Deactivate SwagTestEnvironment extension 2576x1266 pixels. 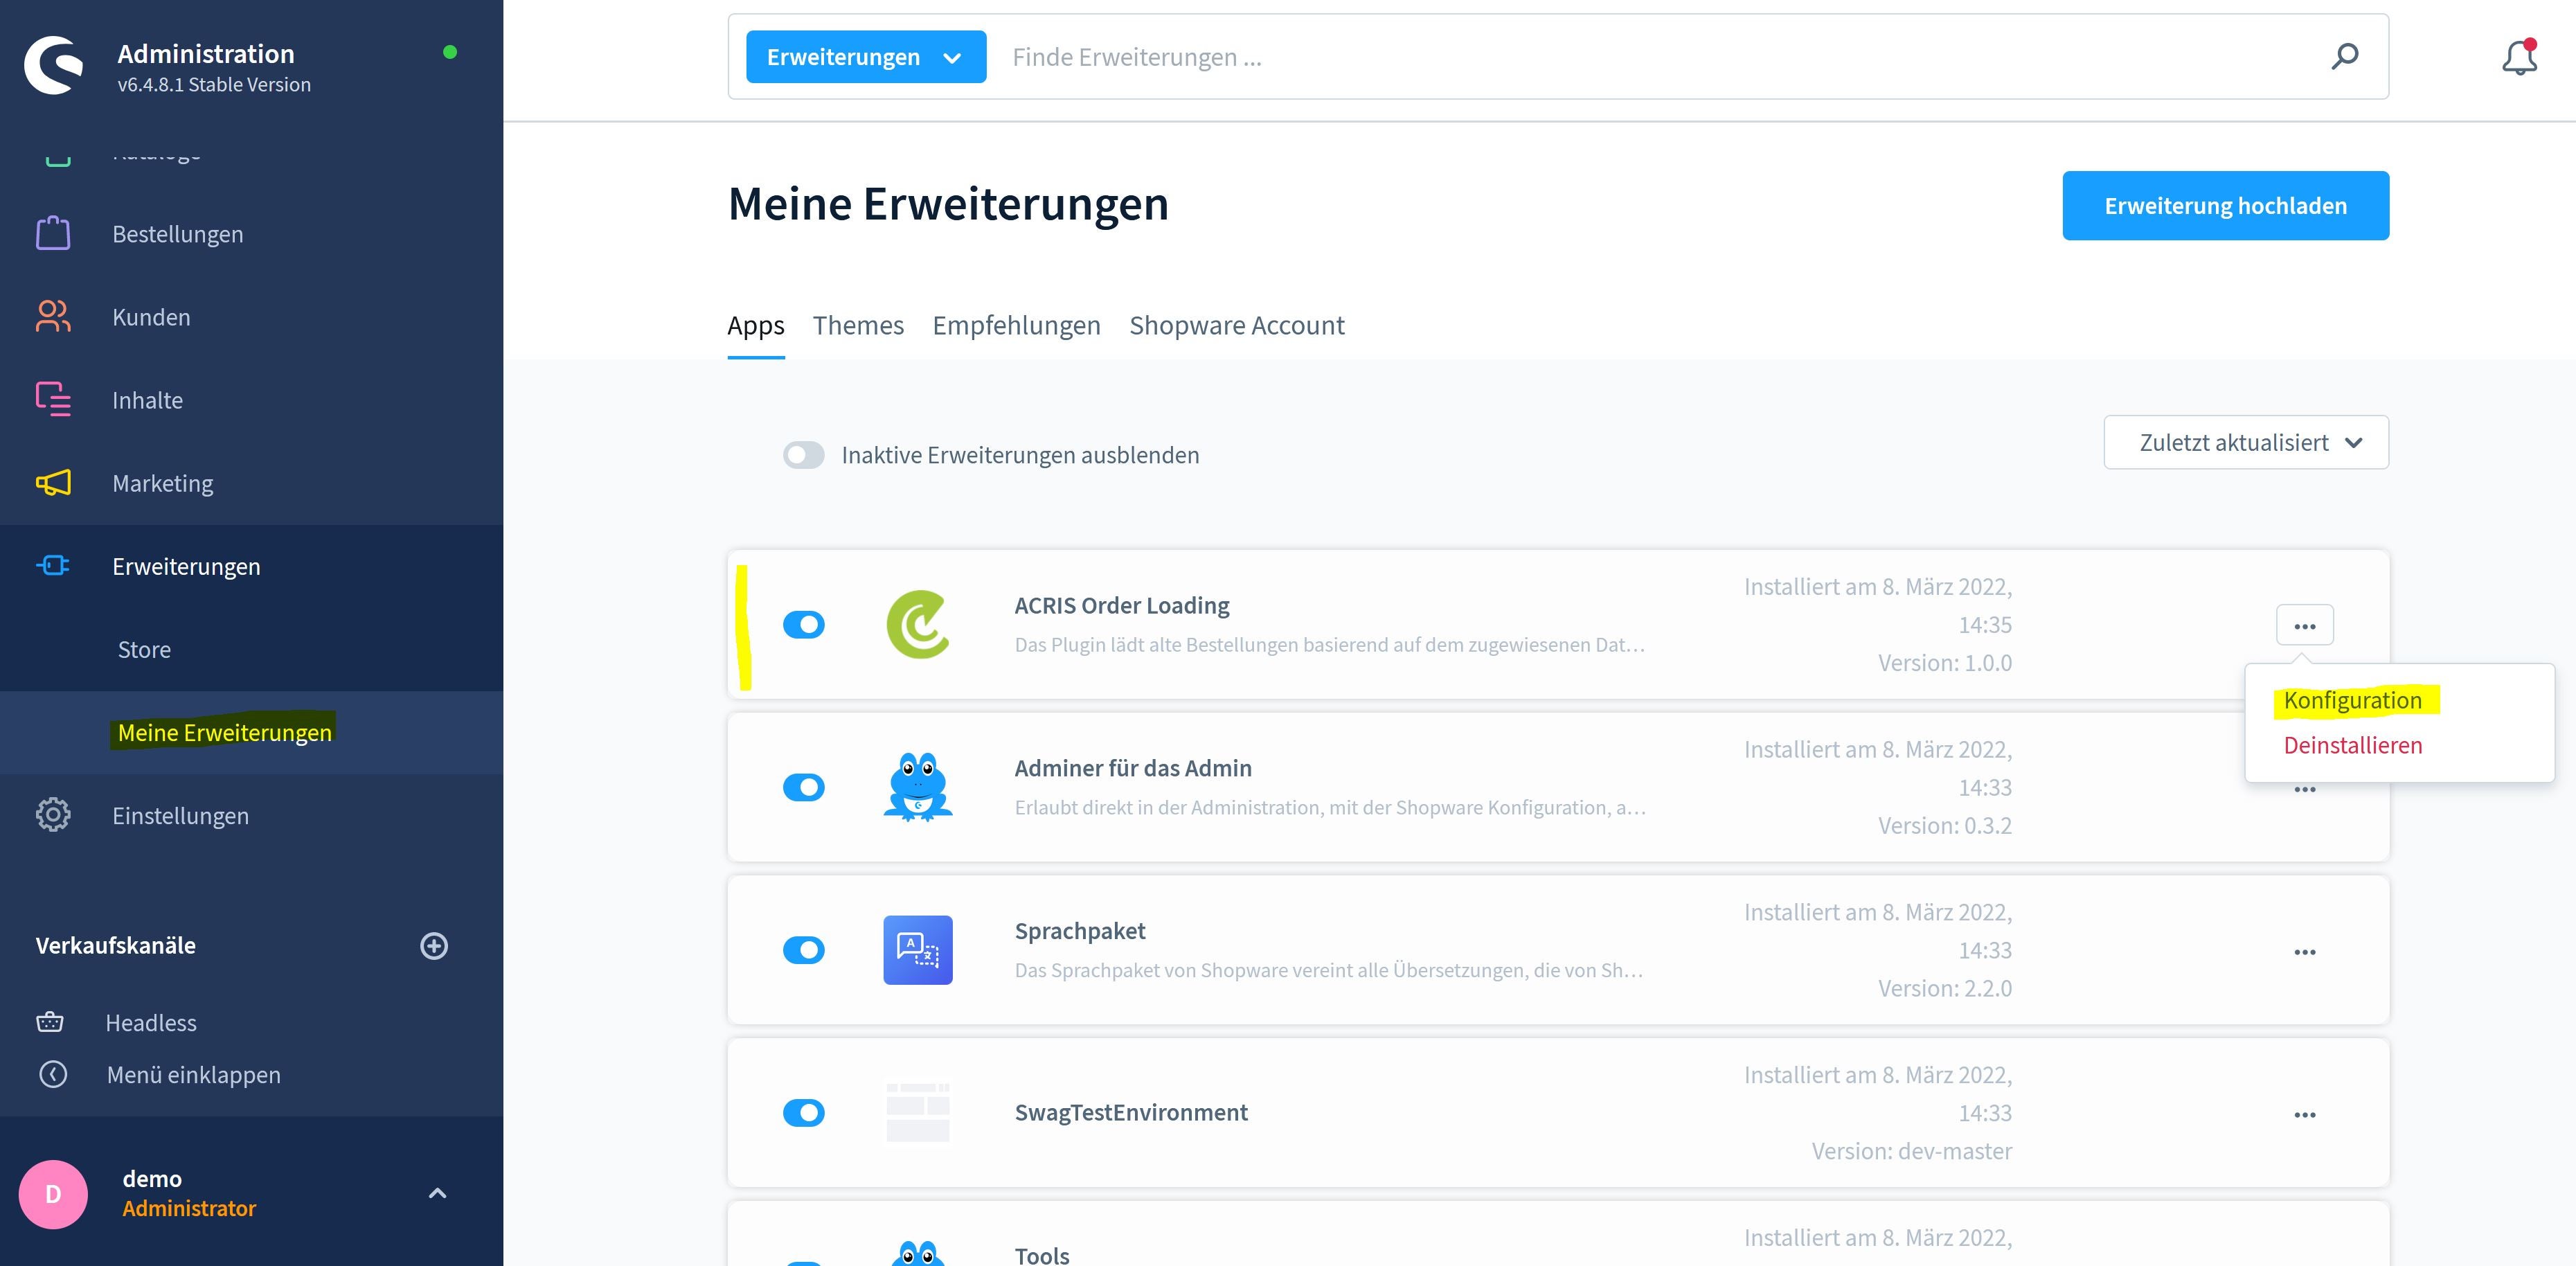[x=803, y=1112]
